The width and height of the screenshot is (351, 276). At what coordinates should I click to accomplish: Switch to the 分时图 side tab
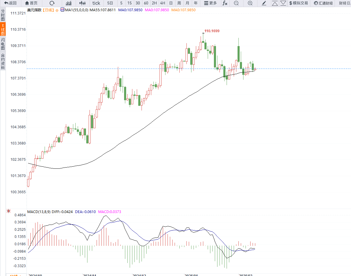(3, 15)
